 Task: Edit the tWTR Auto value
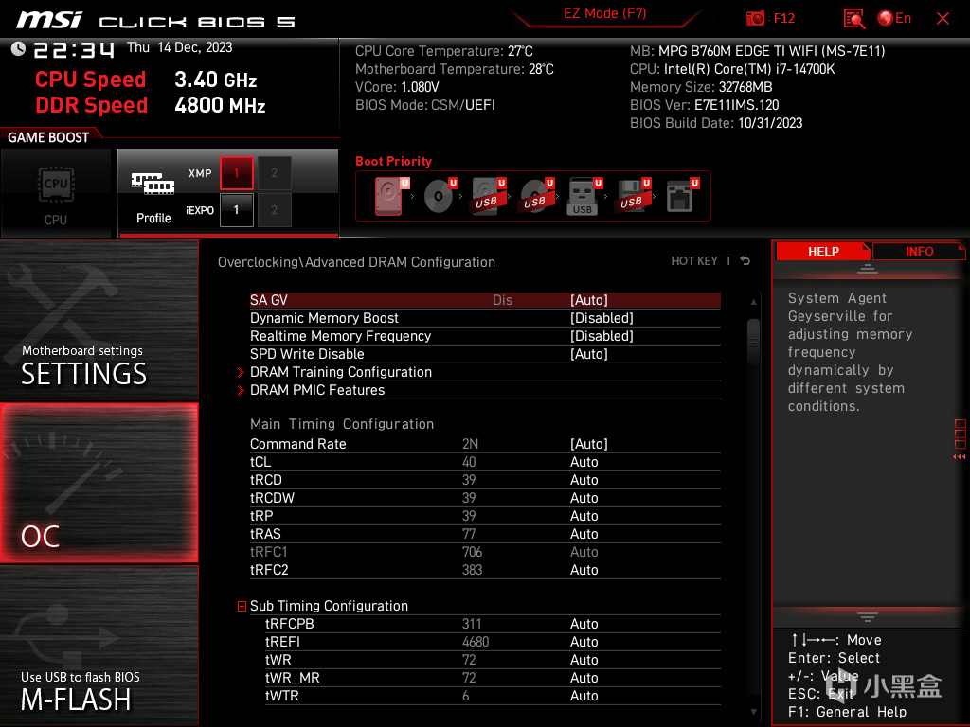[584, 696]
